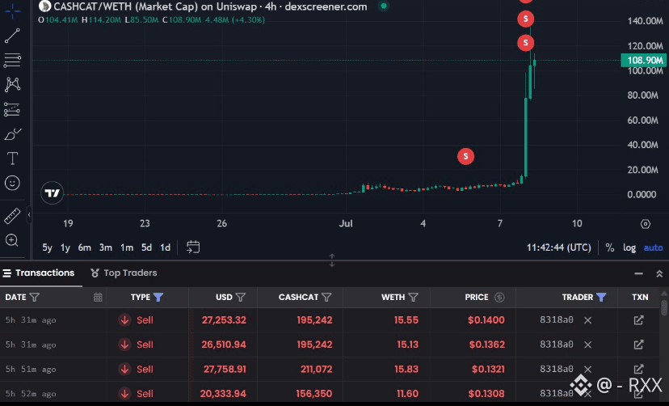The height and width of the screenshot is (406, 669).
Task: Select the ruler measure tool
Action: click(12, 216)
